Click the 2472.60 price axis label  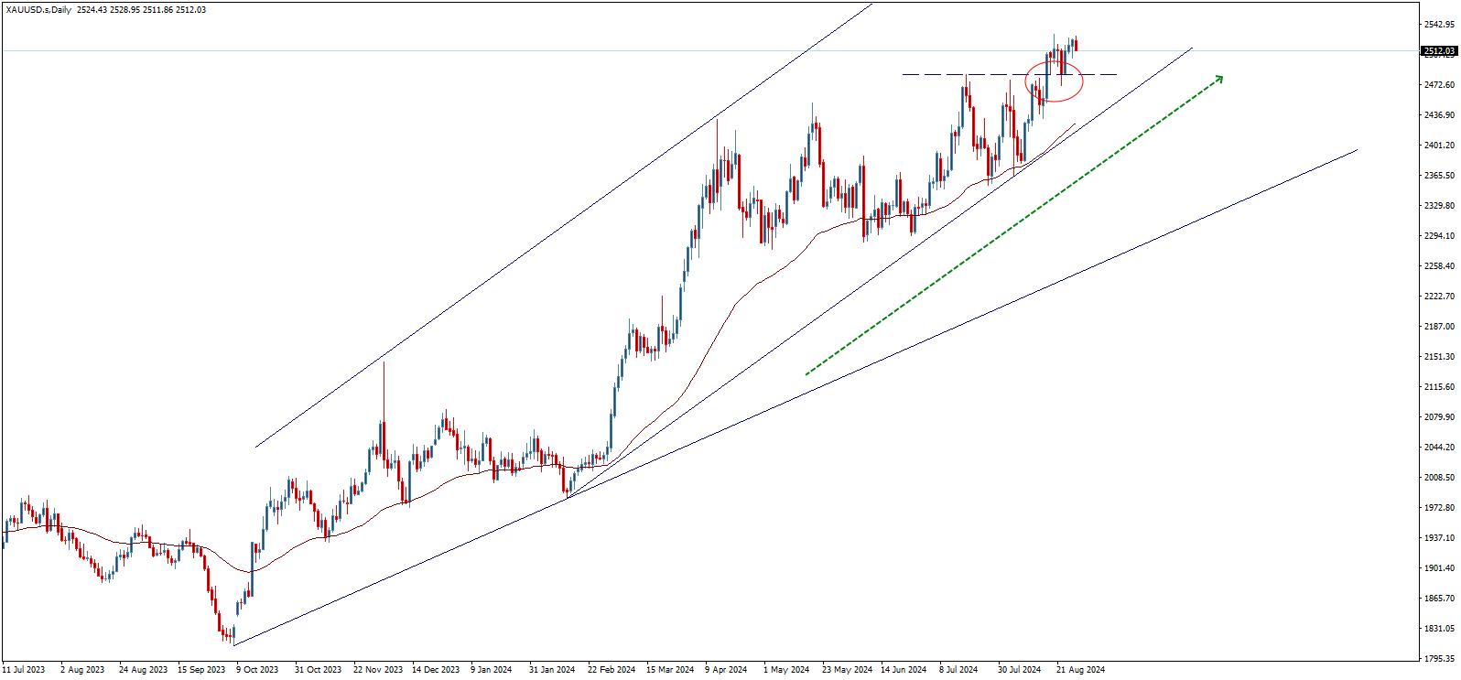click(x=1440, y=85)
